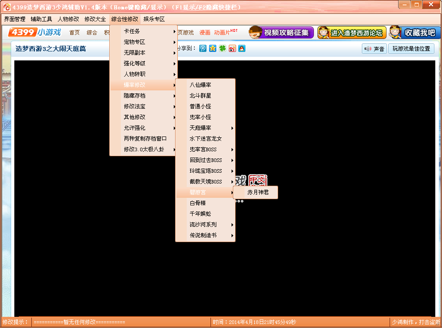Open 辅助工具 menu

42,19
